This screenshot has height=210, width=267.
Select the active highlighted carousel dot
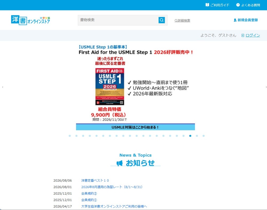click(190, 136)
